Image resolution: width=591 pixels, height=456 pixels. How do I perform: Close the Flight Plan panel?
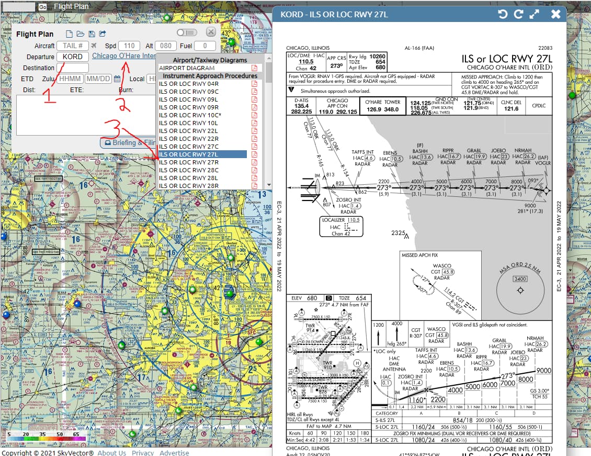[211, 32]
